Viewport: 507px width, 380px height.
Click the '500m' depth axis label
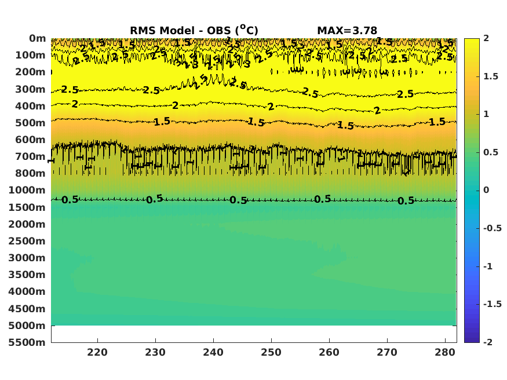click(x=30, y=123)
